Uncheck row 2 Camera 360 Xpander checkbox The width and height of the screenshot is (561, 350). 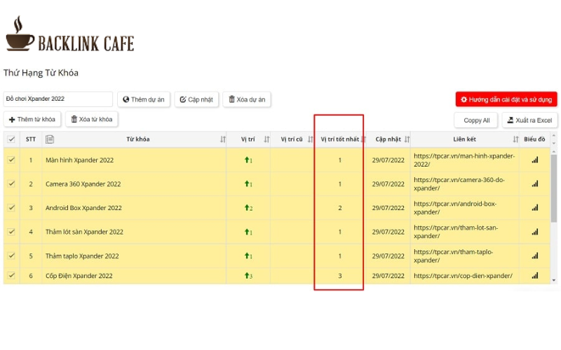coord(11,183)
